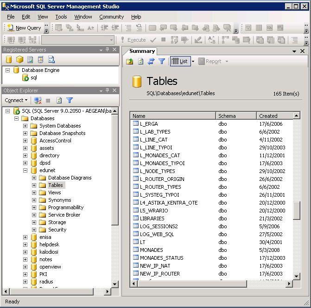Click the Filter icon in Object Explorer toolbar
The image size is (311, 308).
click(70, 100)
